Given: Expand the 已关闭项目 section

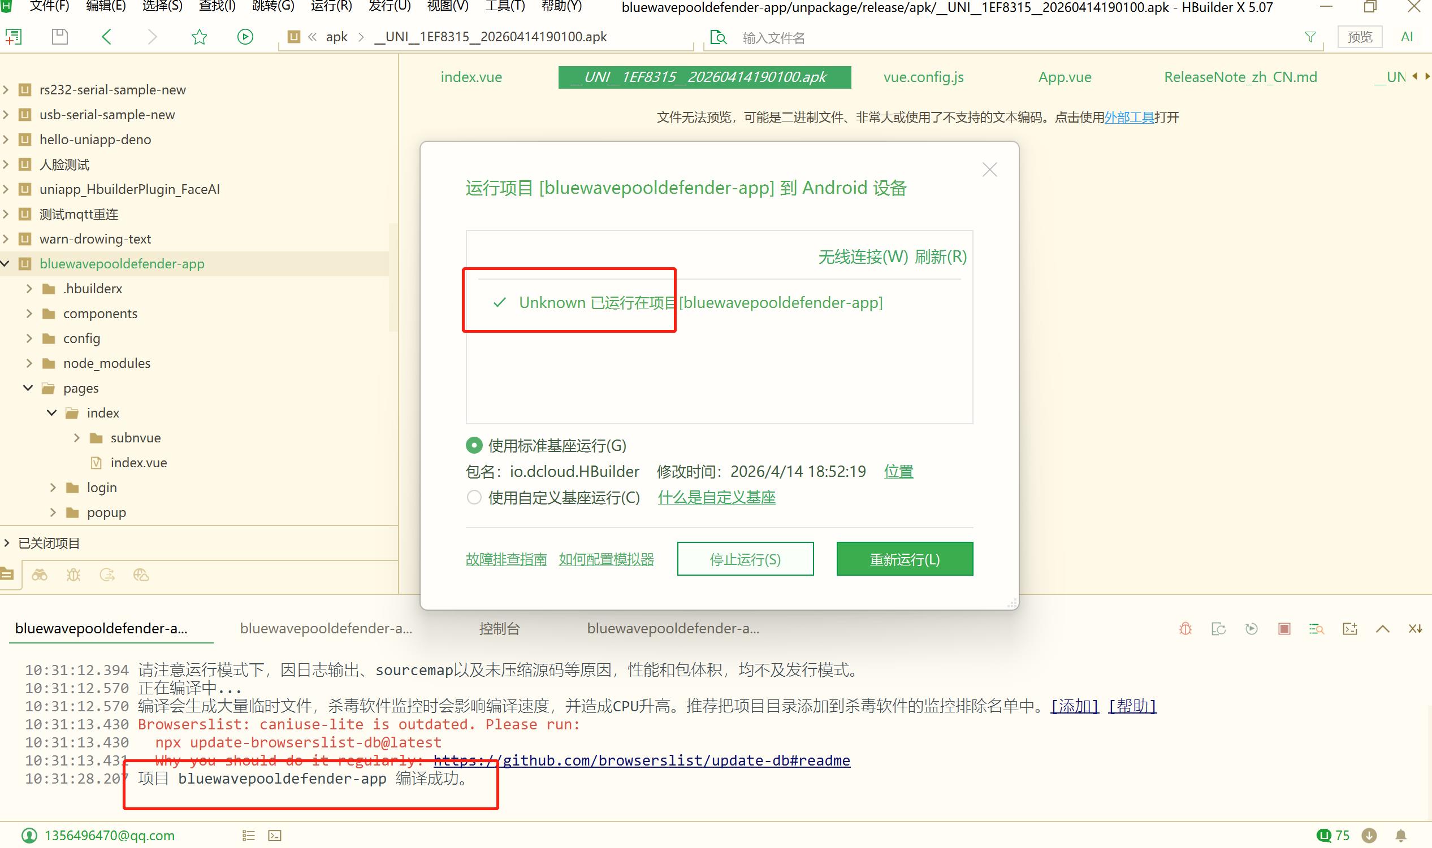Looking at the screenshot, I should click(7, 543).
